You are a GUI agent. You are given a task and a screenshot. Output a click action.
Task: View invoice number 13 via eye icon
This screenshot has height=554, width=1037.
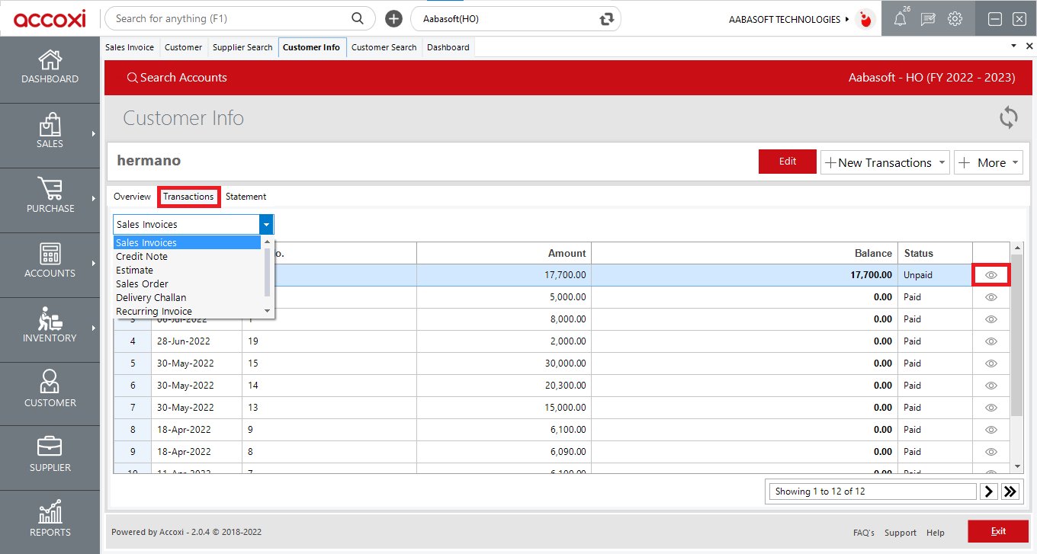point(991,408)
